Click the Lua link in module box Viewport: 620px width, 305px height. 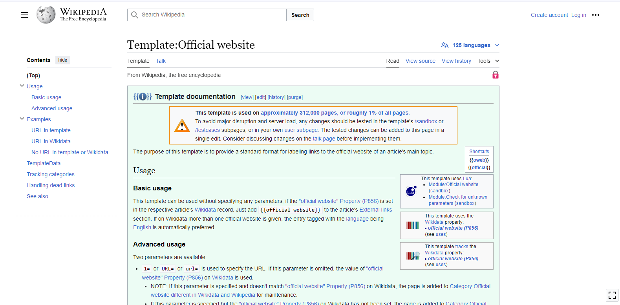pyautogui.click(x=467, y=179)
